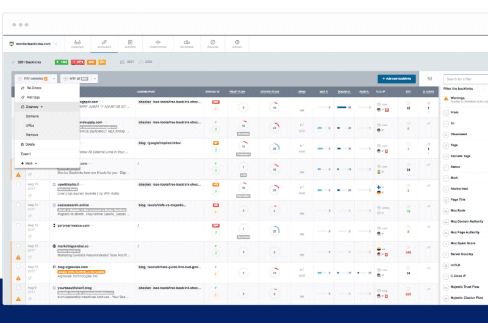This screenshot has width=488, height=323.
Task: Click external-links icon in casinosearch.online row
Action: 408,207
